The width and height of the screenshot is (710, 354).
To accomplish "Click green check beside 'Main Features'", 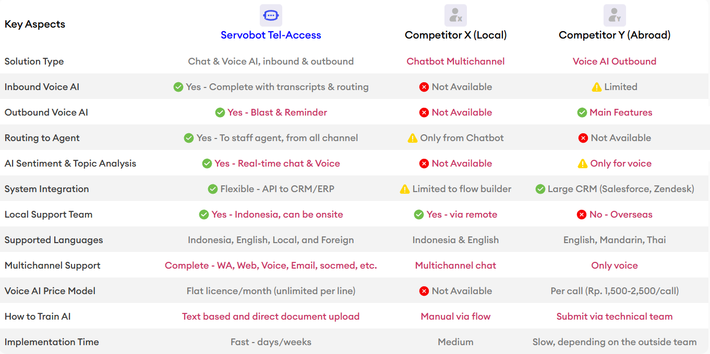I will pos(582,112).
